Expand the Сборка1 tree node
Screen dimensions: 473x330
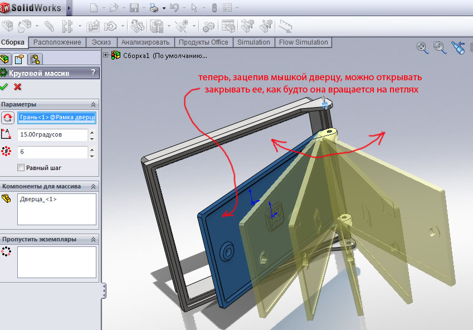106,55
